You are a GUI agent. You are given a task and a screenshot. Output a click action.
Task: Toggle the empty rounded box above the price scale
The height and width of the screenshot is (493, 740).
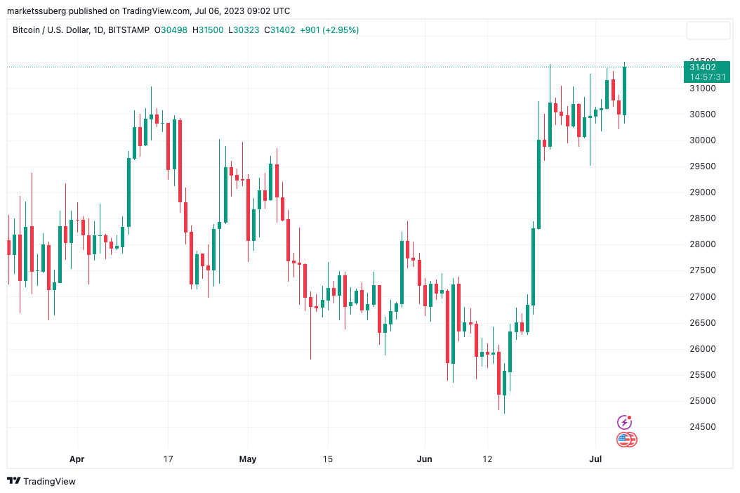tap(708, 30)
